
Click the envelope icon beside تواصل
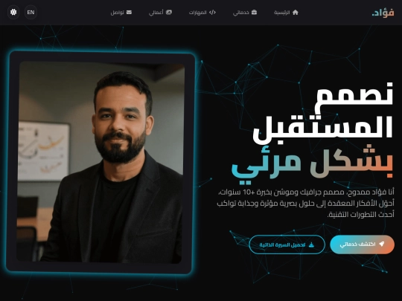click(129, 13)
